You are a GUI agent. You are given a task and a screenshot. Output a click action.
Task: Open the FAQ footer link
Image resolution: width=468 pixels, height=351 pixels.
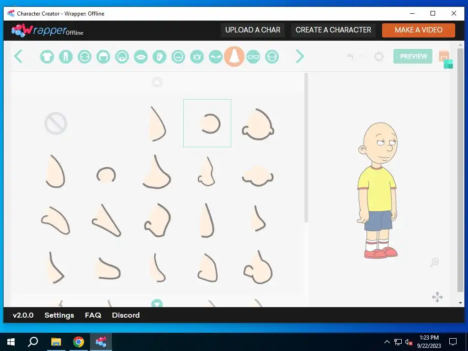coord(93,315)
